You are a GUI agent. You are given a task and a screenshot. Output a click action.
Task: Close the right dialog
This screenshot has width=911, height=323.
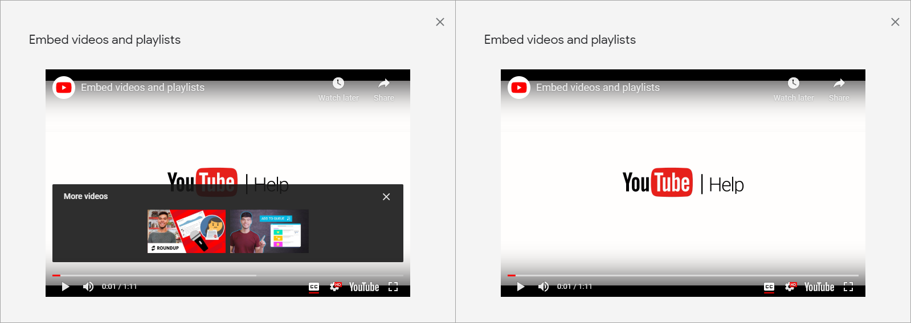point(895,22)
